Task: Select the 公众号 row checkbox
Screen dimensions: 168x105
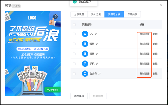Action: [x=74, y=74]
